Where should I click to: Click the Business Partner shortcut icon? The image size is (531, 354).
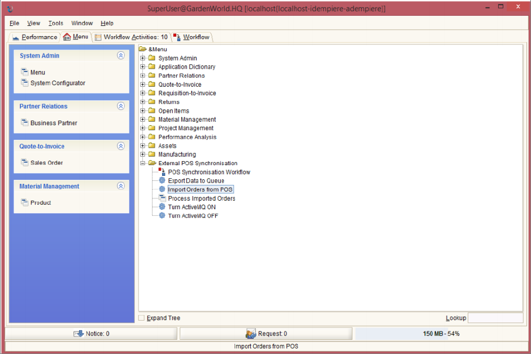(x=24, y=123)
